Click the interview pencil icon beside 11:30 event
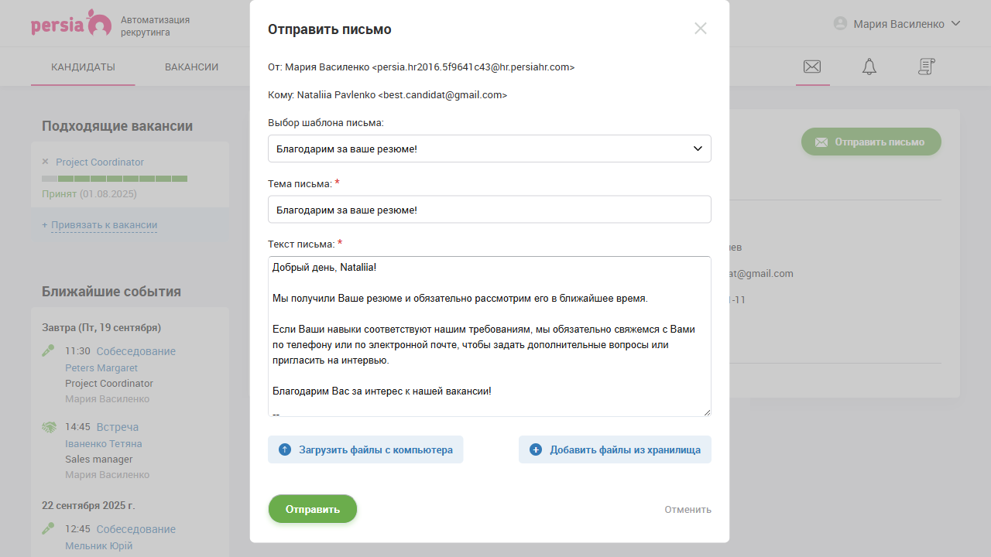Screen dimensions: 991x557 [48, 350]
